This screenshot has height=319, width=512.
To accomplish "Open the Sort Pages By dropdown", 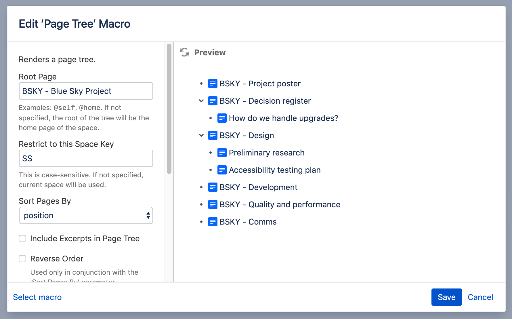I will coord(86,215).
